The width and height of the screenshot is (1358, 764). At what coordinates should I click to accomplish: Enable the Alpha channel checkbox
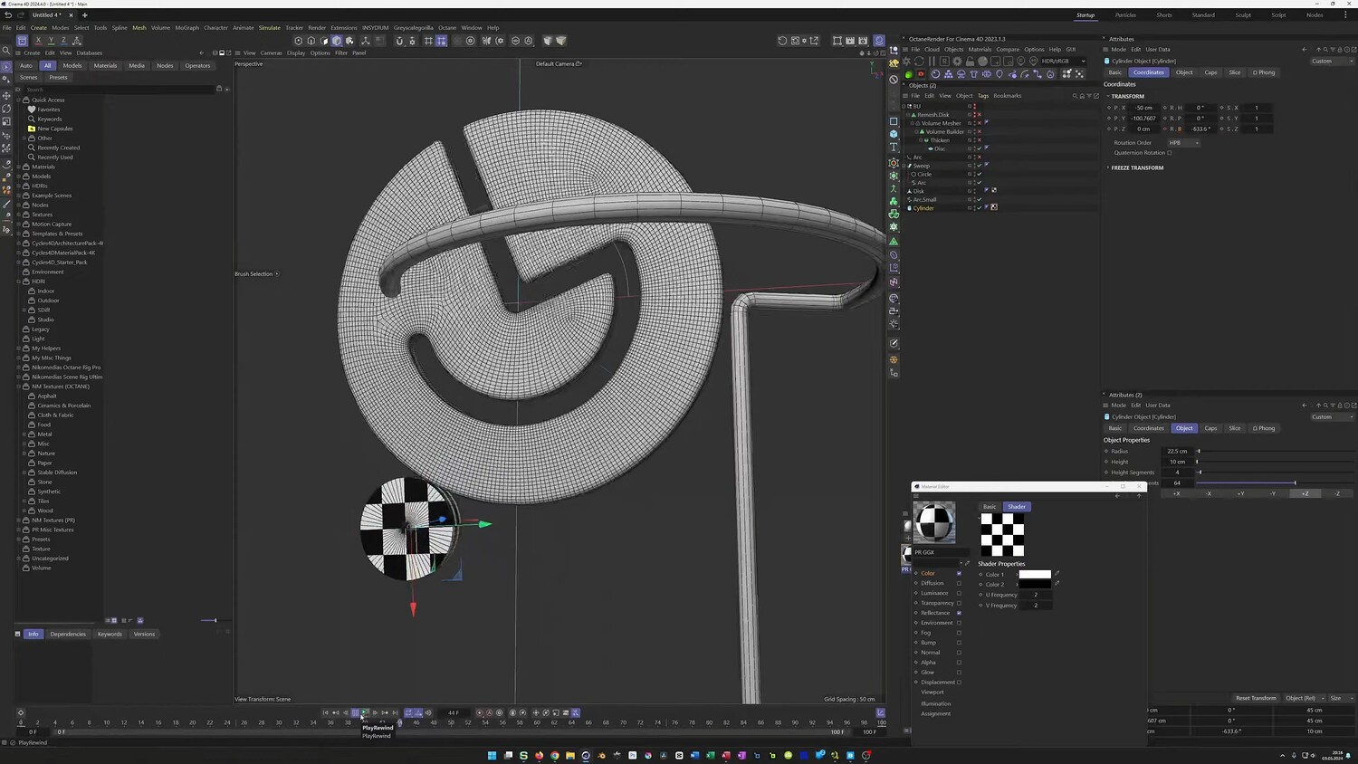[x=959, y=663]
